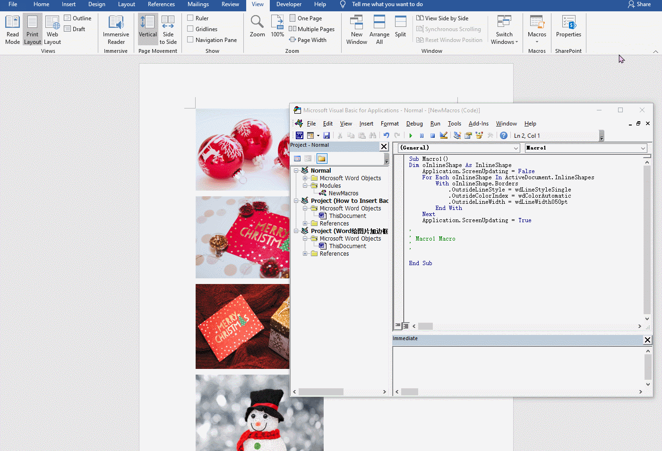
Task: Open the Switch Windows dropdown
Action: pos(504,30)
